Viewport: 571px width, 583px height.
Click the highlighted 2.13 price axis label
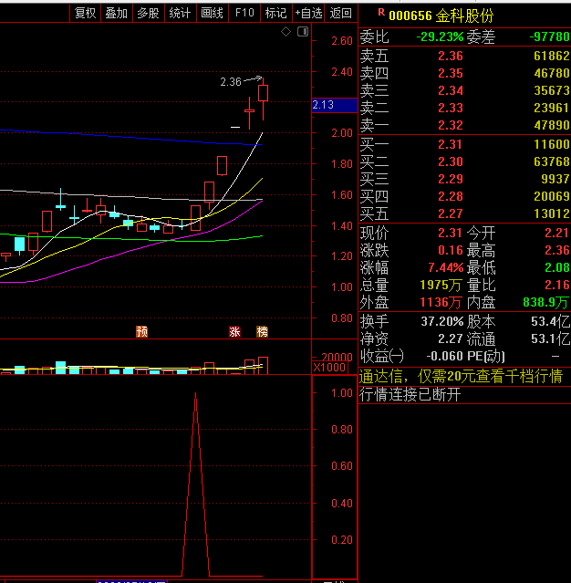pos(335,105)
